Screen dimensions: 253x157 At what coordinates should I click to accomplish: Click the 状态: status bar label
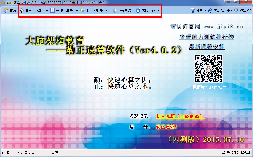coord(55,152)
